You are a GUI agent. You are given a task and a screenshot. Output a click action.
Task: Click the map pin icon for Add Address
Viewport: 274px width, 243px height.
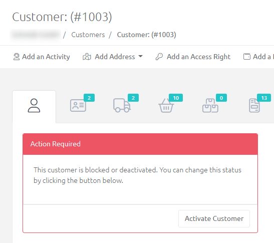[87, 57]
